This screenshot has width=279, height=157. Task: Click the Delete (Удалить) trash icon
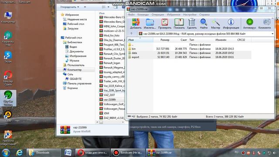192,24
